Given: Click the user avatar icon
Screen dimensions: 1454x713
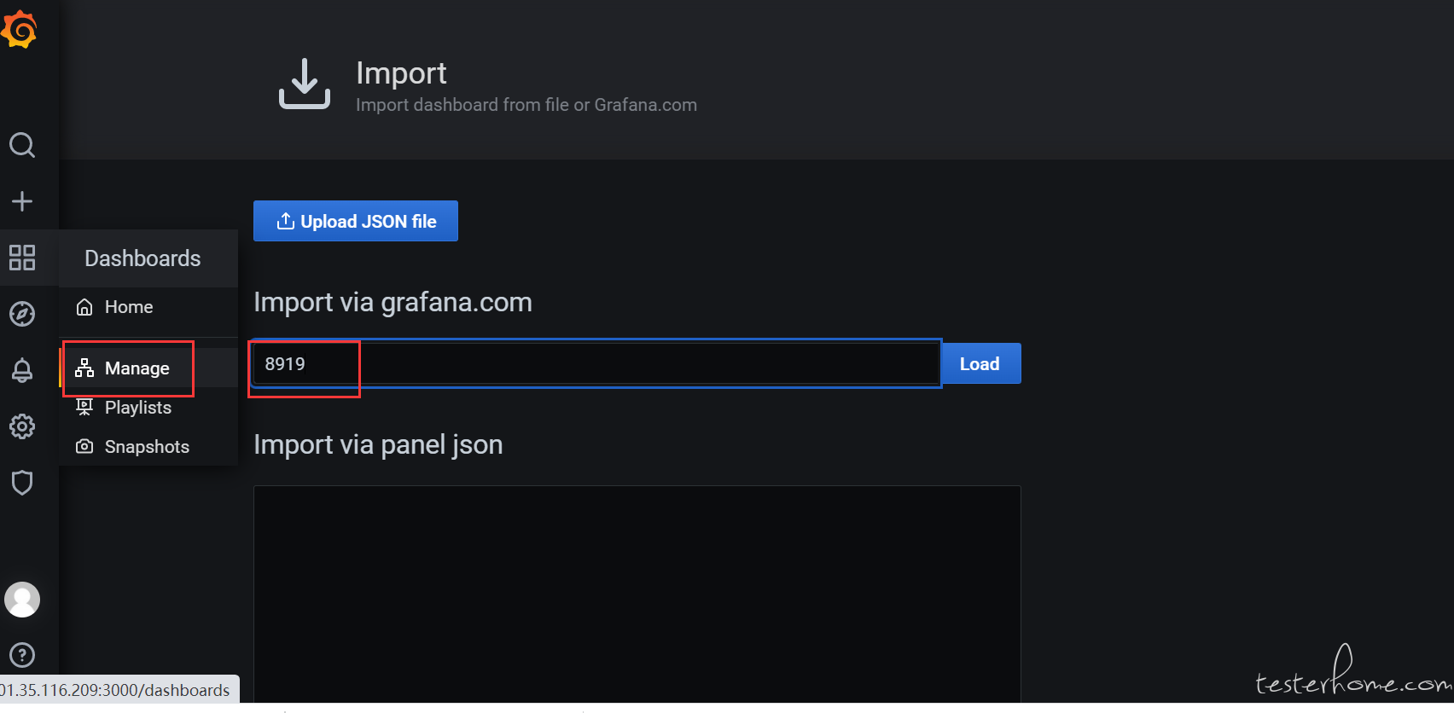Looking at the screenshot, I should 22,600.
